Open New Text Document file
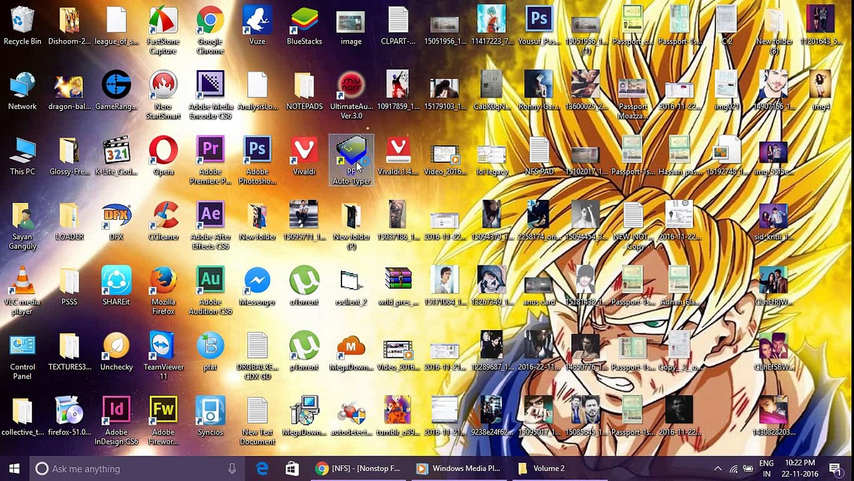 tap(257, 421)
